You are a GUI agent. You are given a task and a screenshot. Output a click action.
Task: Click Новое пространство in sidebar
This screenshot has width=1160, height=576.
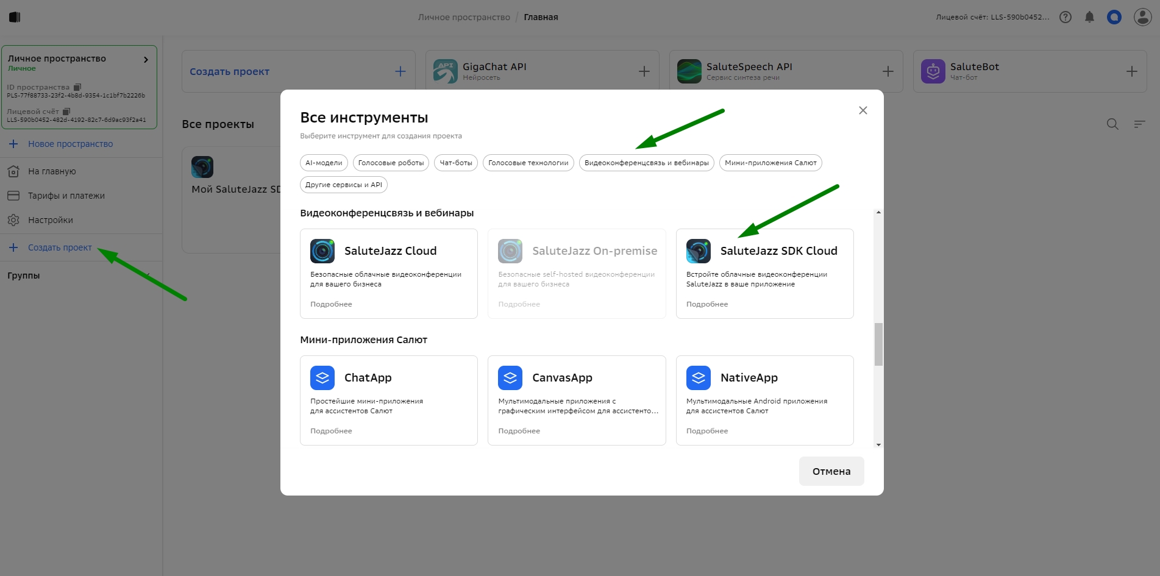(x=71, y=144)
